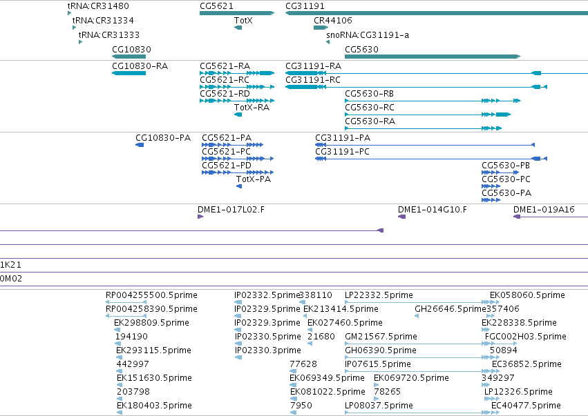The height and width of the screenshot is (416, 588).
Task: Select the EK069720.5prime EST
Action: [x=376, y=385]
